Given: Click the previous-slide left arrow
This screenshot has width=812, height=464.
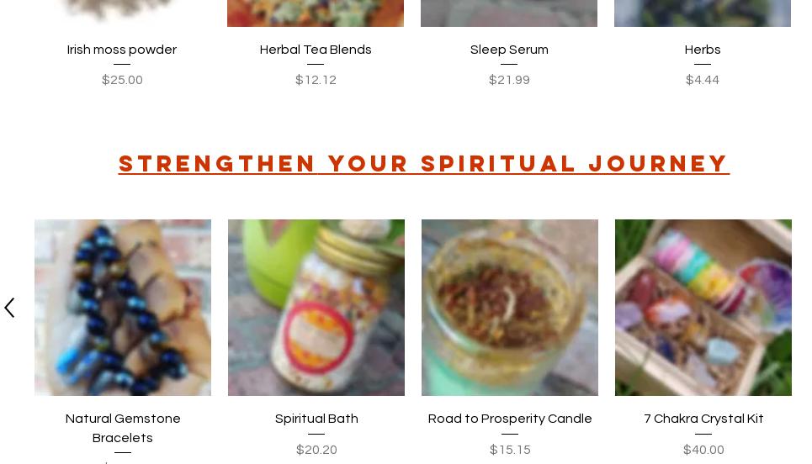Looking at the screenshot, I should pos(9,308).
